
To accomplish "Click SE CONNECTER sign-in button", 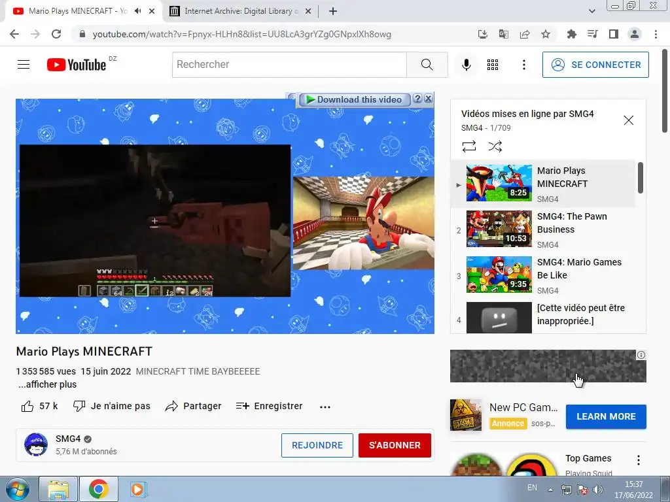I will click(x=595, y=65).
